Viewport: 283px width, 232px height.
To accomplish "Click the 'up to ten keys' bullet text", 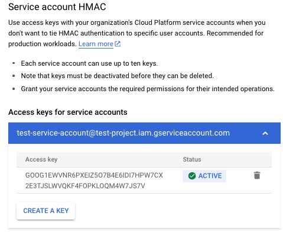I will tap(89, 63).
